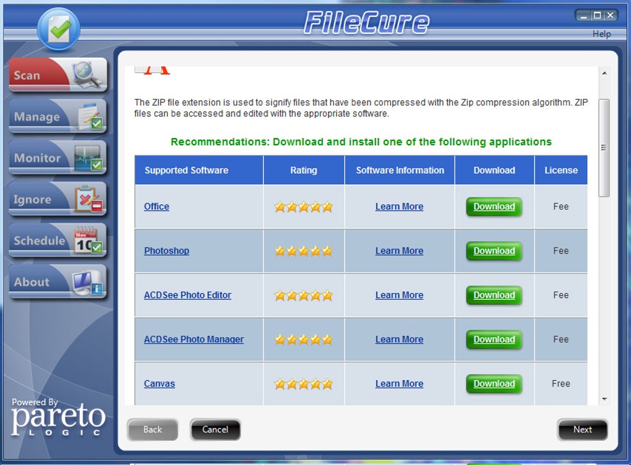Show the About section

pos(58,281)
